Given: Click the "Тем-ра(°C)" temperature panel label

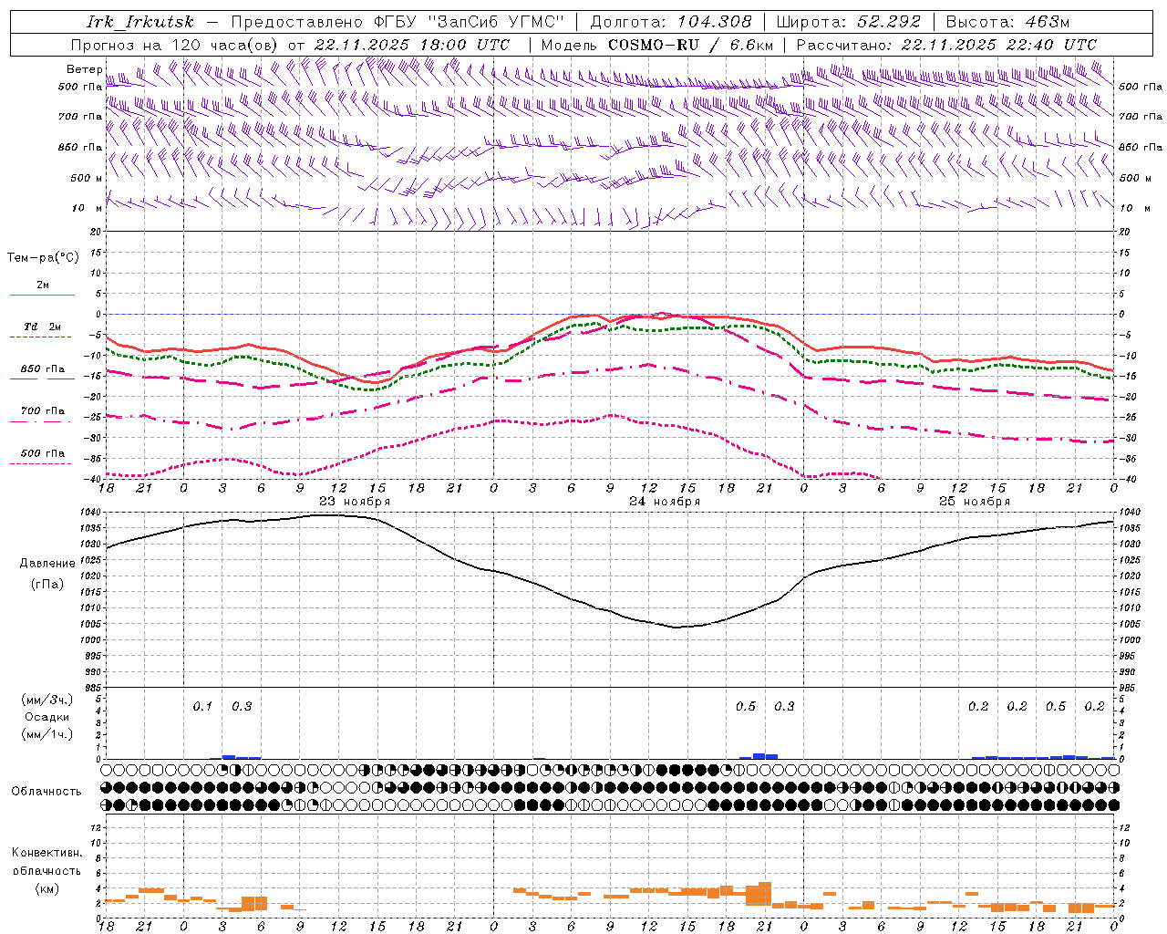Looking at the screenshot, I should pyautogui.click(x=43, y=258).
